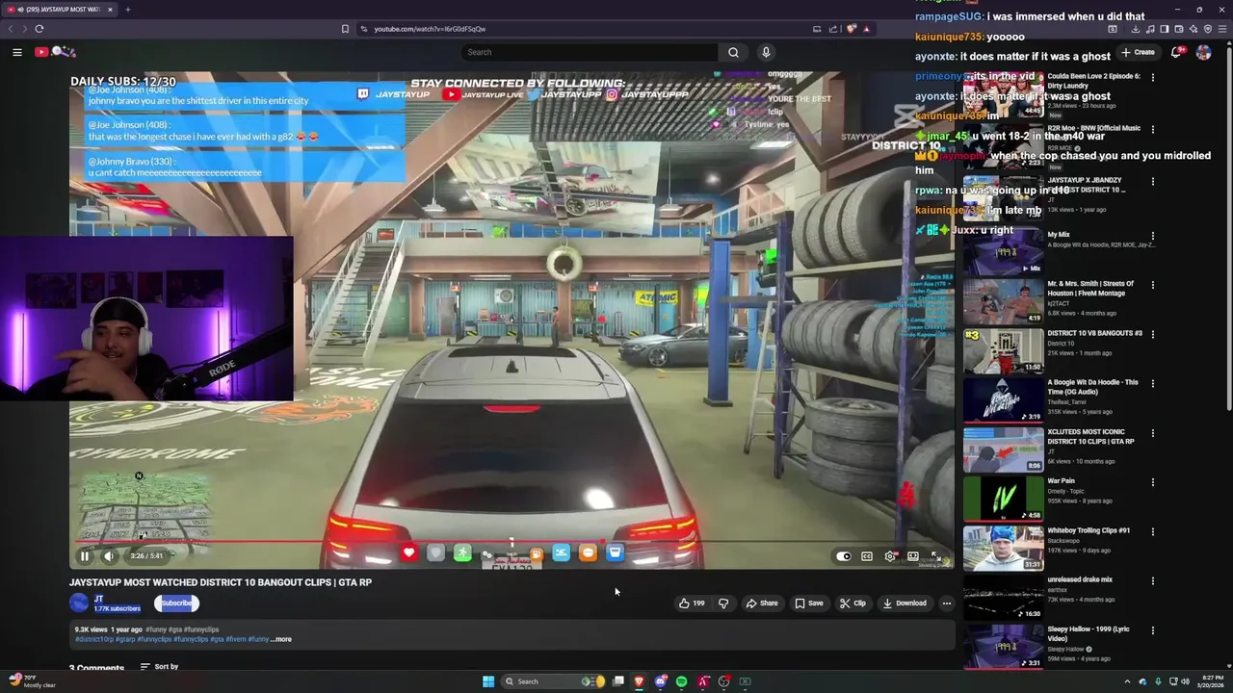Open the Brave Shields icon in toolbar
The height and width of the screenshot is (693, 1233).
point(851,29)
